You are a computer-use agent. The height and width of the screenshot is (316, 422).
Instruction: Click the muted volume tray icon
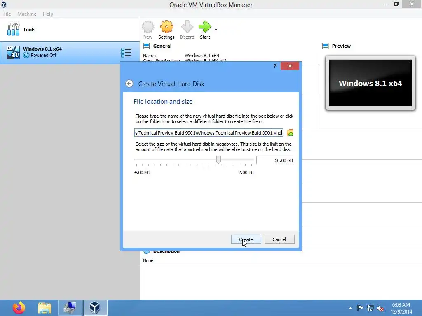(x=380, y=308)
